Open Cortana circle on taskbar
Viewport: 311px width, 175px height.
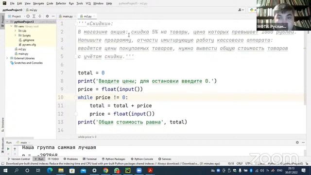(27, 171)
